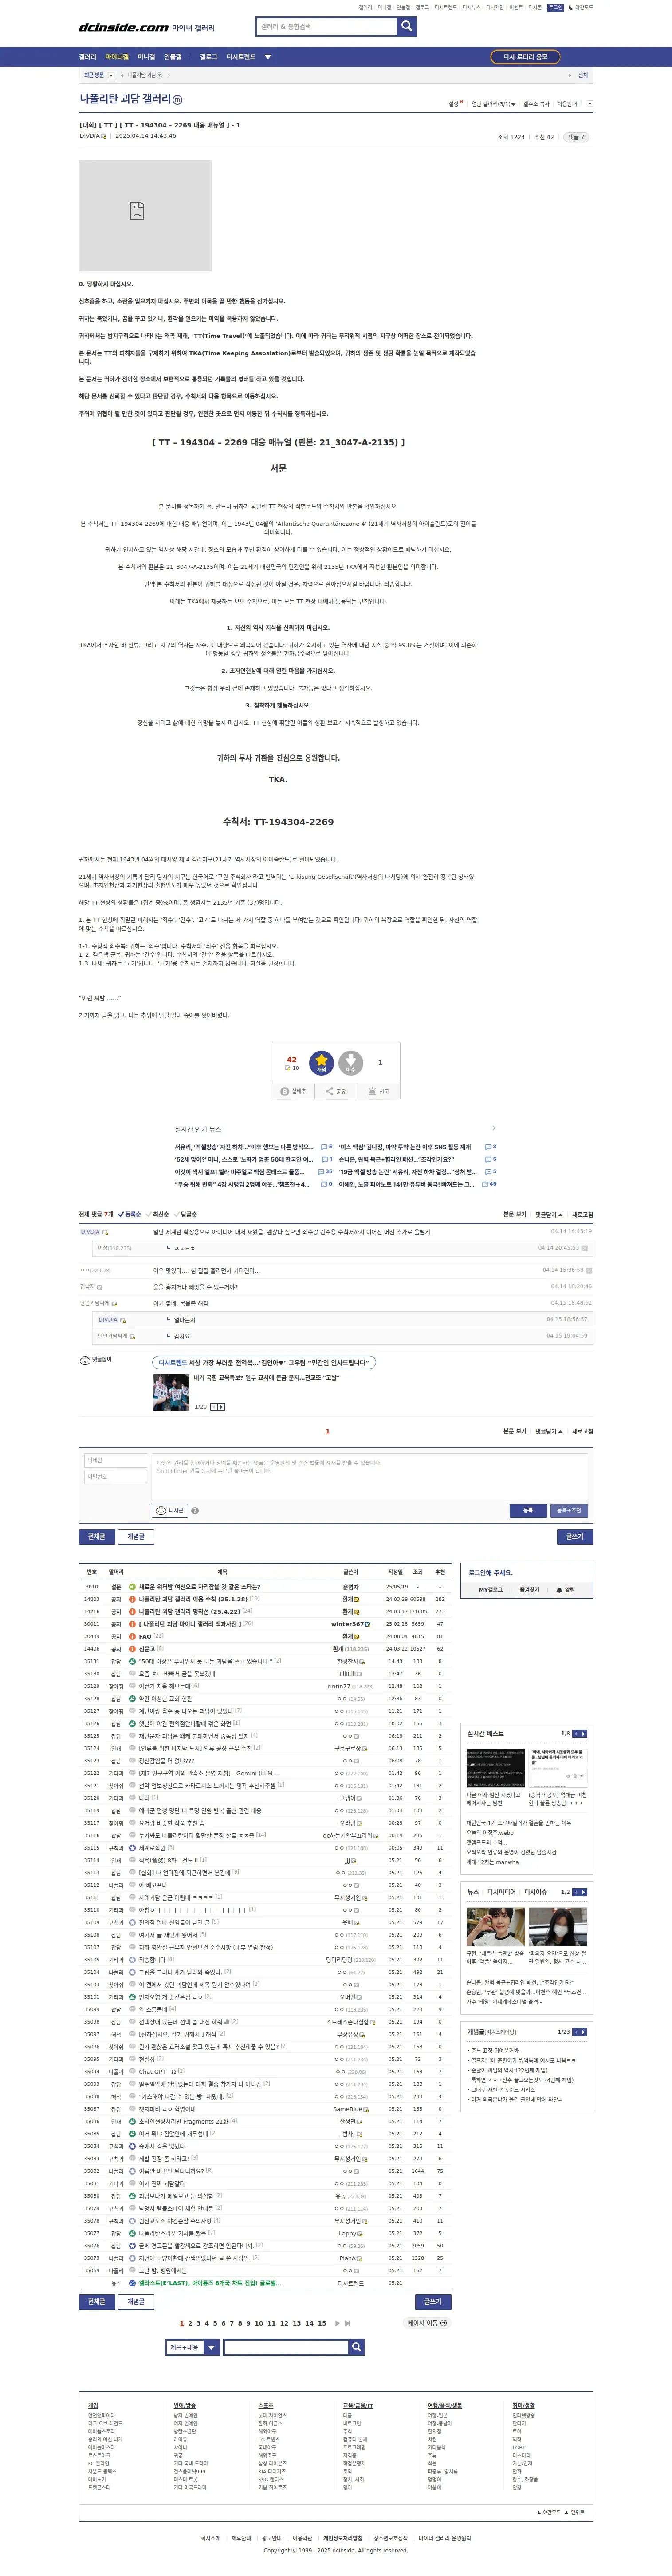This screenshot has height=2576, width=672.
Task: Click the next arrow in 실시간 인기 뉴스
Action: pos(493,1128)
